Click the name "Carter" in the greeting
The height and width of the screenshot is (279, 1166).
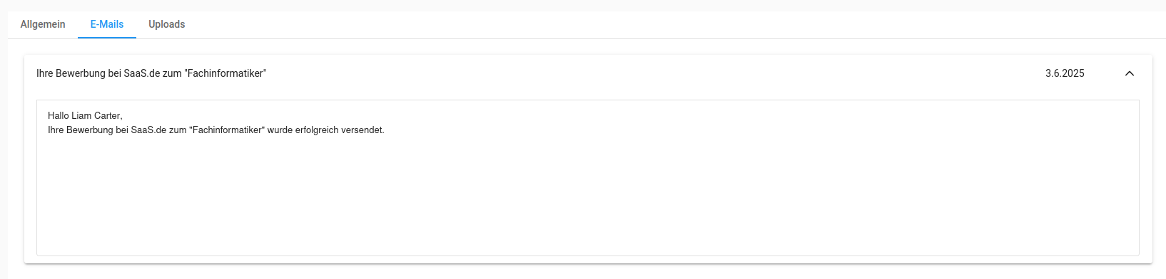tap(108, 115)
